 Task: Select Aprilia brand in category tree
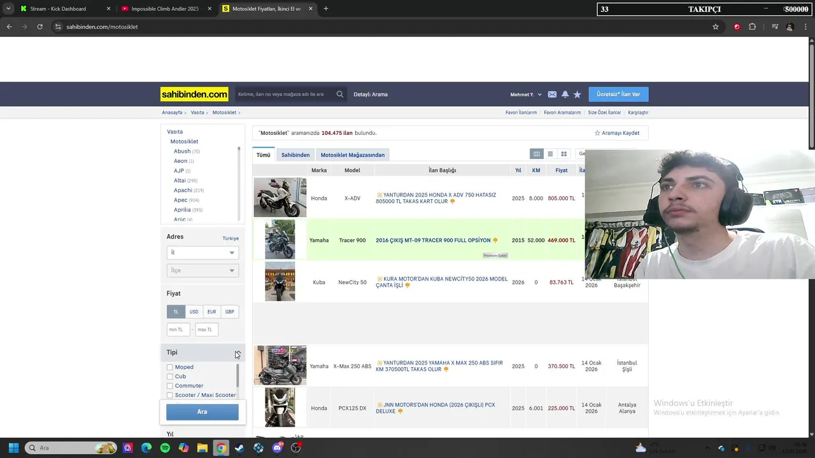click(x=182, y=210)
